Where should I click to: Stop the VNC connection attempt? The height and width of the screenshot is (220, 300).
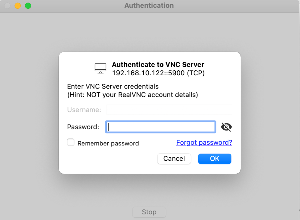(x=149, y=212)
